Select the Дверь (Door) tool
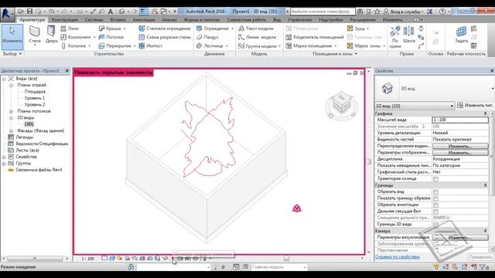This screenshot has height=278, width=495. click(x=51, y=35)
